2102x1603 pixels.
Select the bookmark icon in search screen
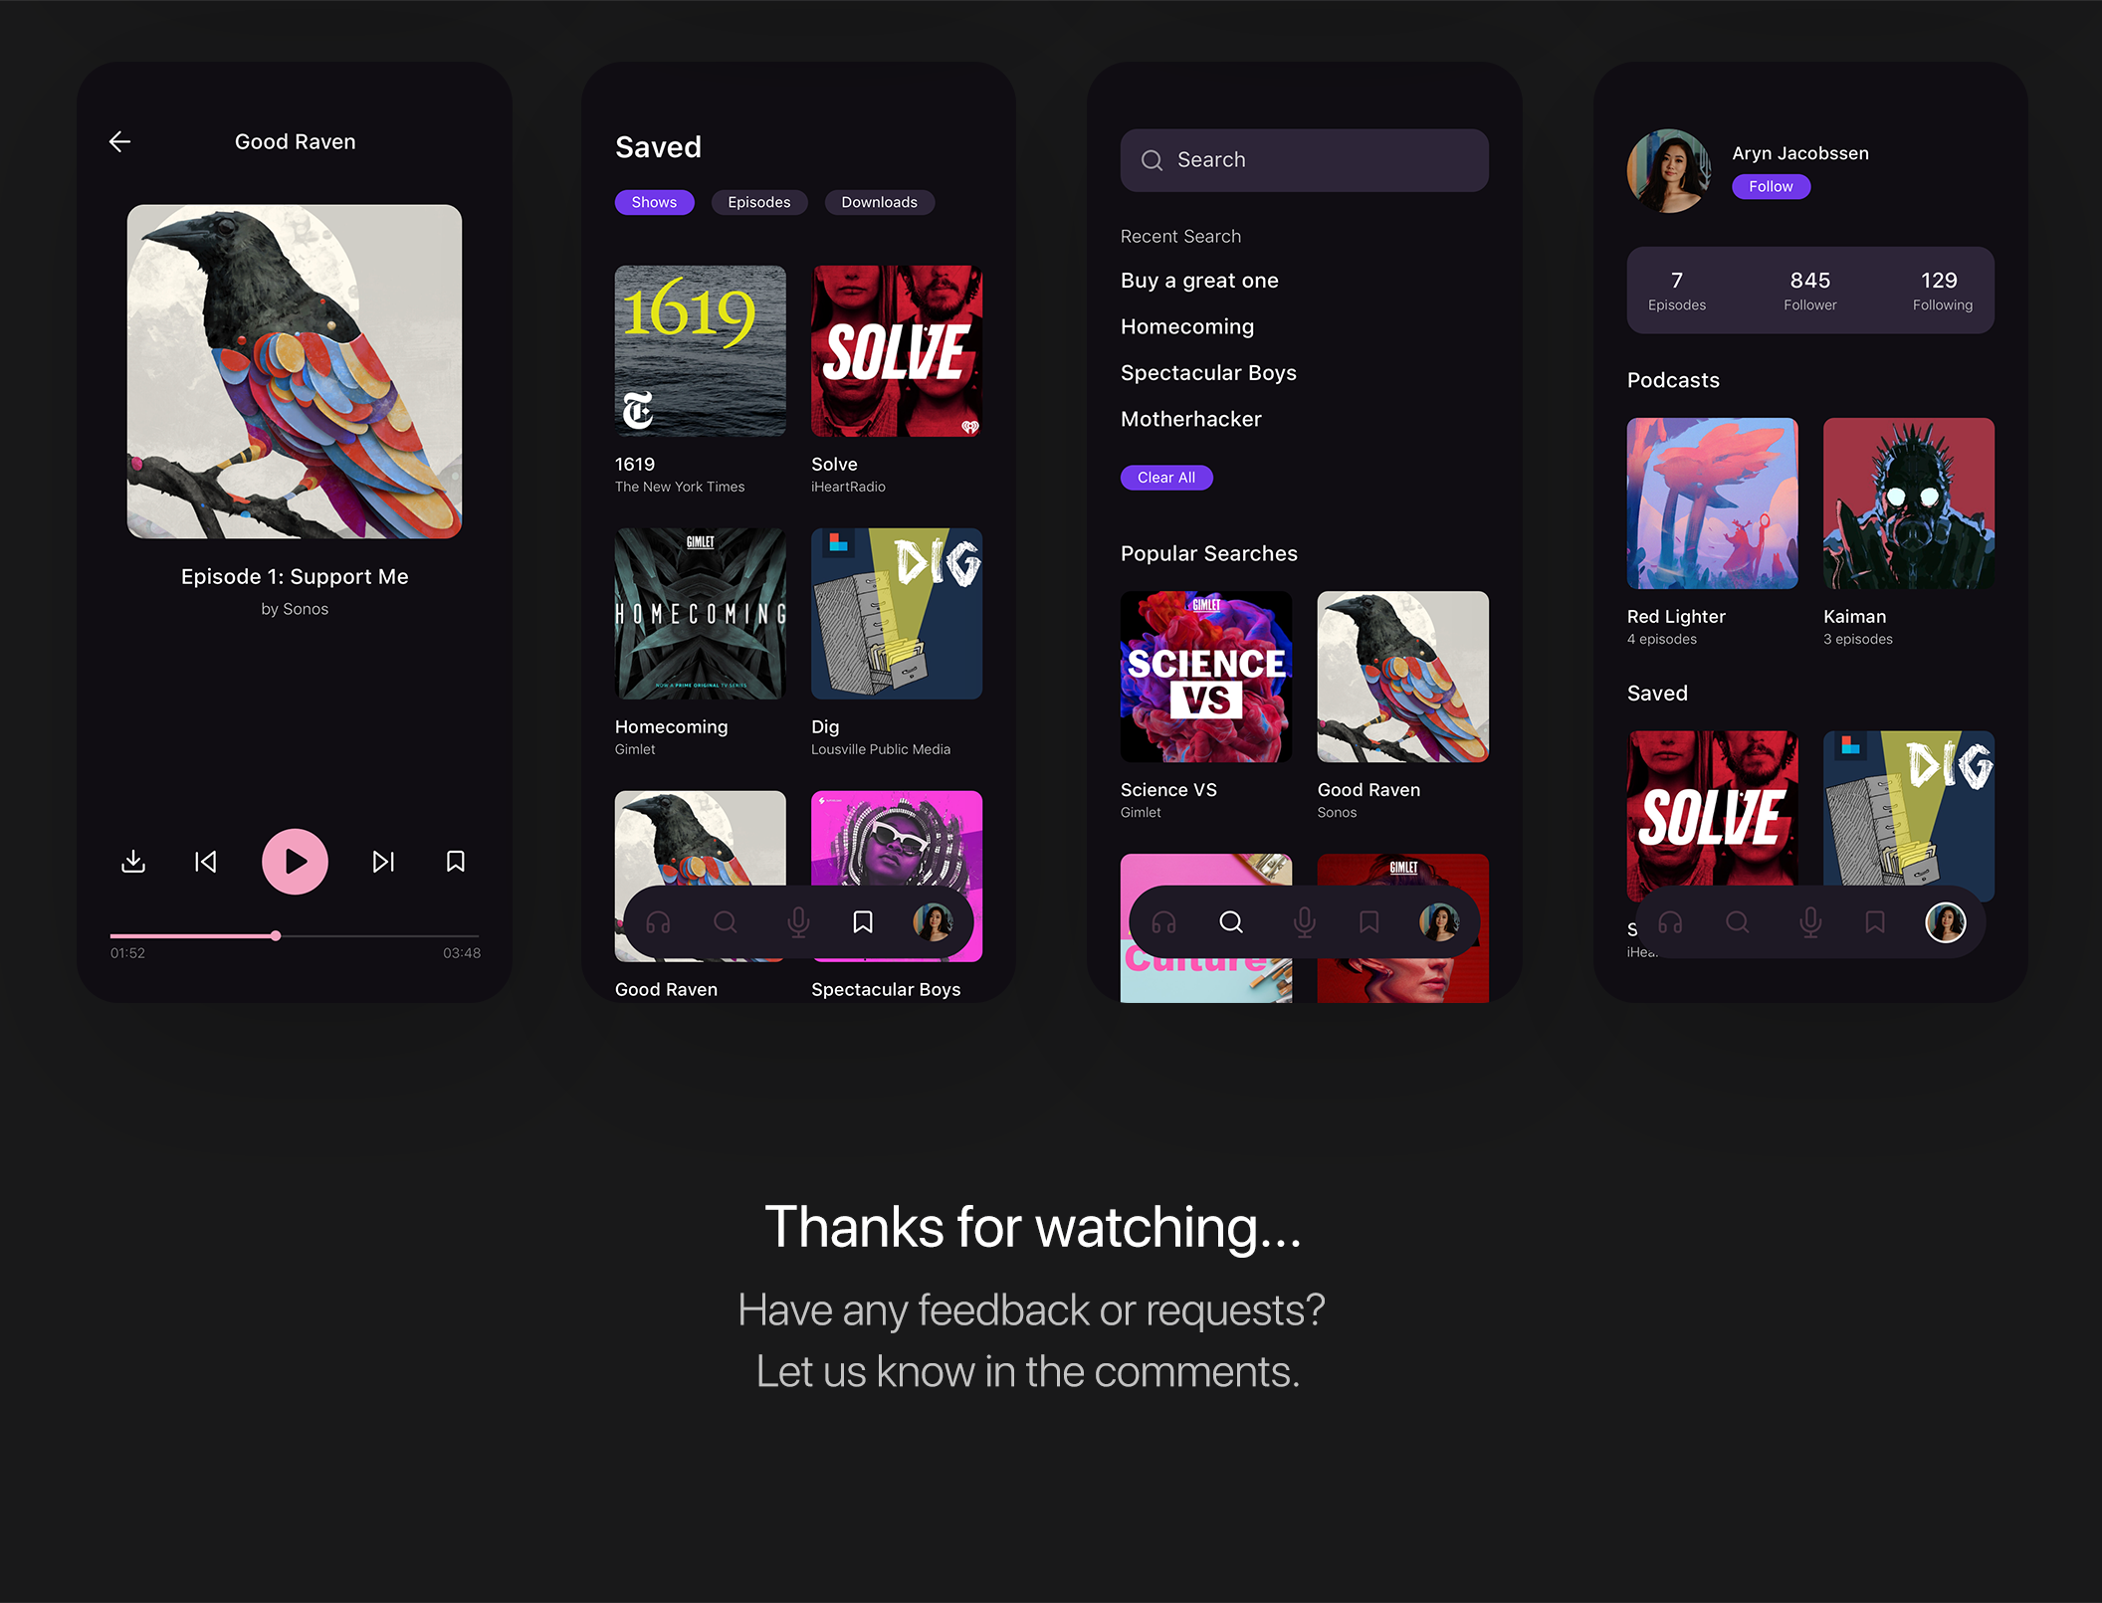pyautogui.click(x=1367, y=919)
